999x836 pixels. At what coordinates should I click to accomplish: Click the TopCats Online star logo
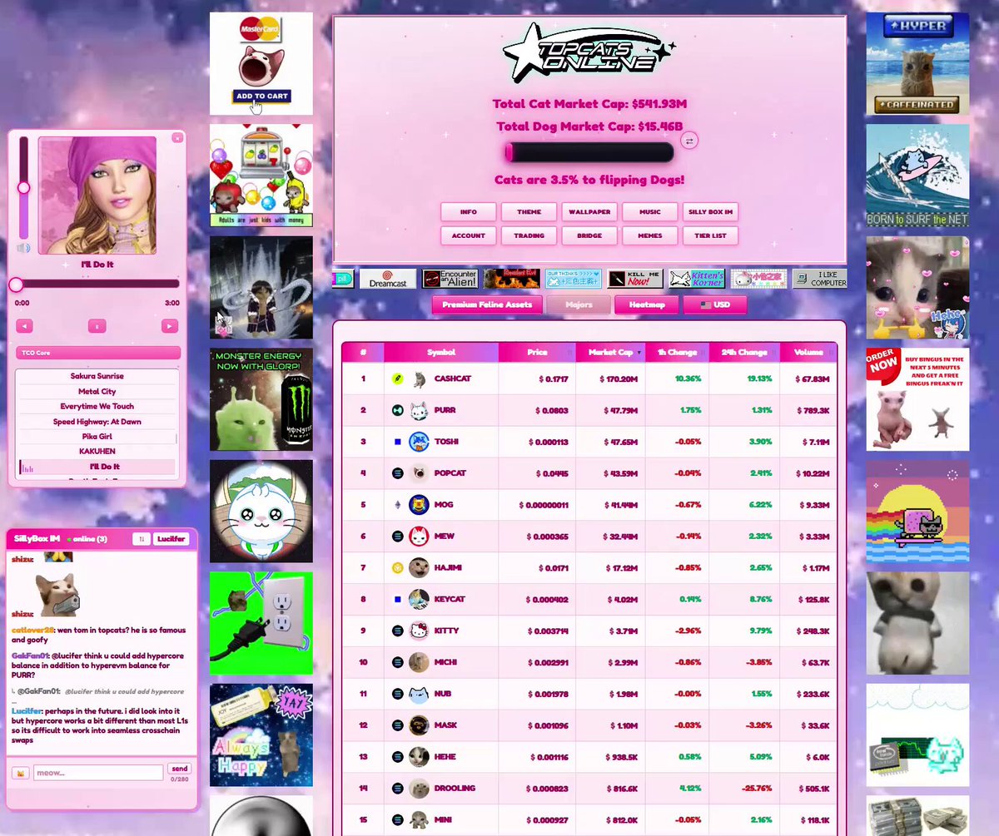pyautogui.click(x=589, y=54)
